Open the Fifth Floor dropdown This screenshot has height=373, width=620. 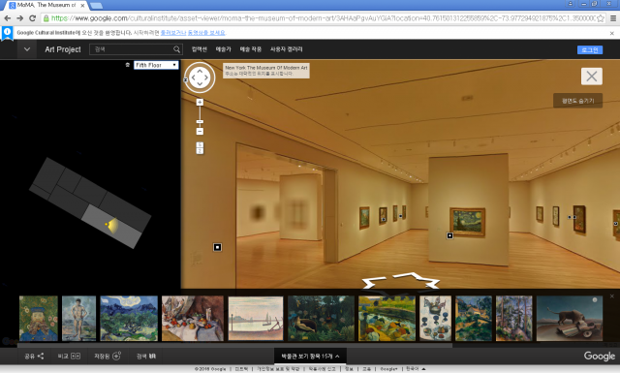[156, 65]
